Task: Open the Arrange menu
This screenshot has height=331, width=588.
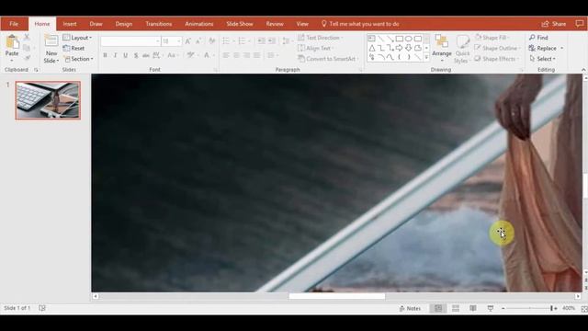Action: (x=442, y=49)
